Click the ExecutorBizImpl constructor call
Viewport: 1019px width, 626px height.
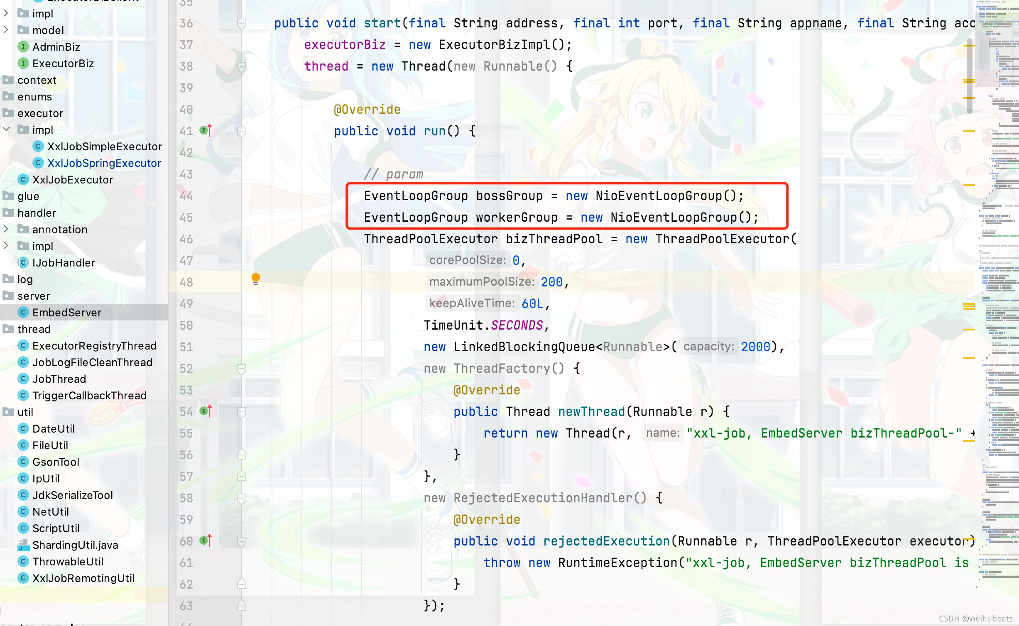coord(494,45)
